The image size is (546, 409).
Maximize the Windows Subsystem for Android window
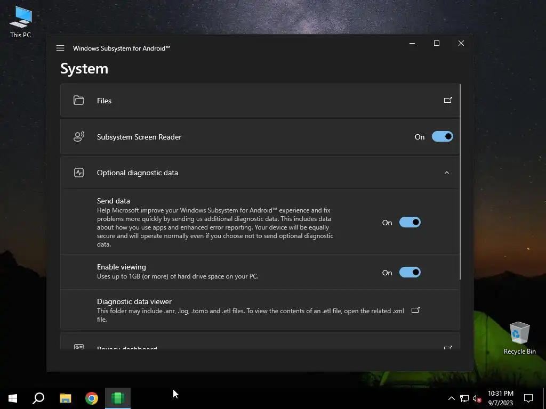436,43
